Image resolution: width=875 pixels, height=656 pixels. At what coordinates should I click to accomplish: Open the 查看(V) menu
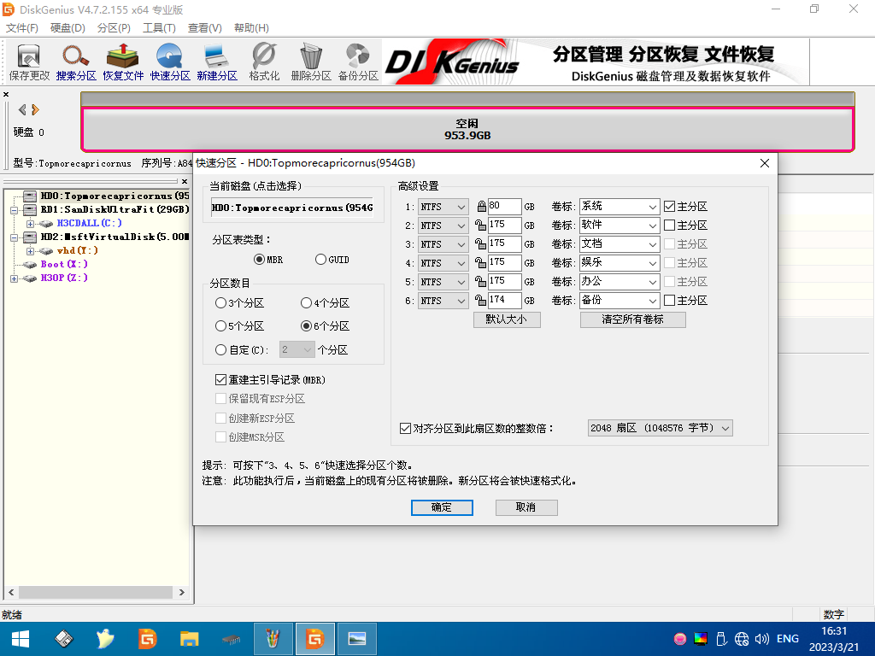pos(205,28)
